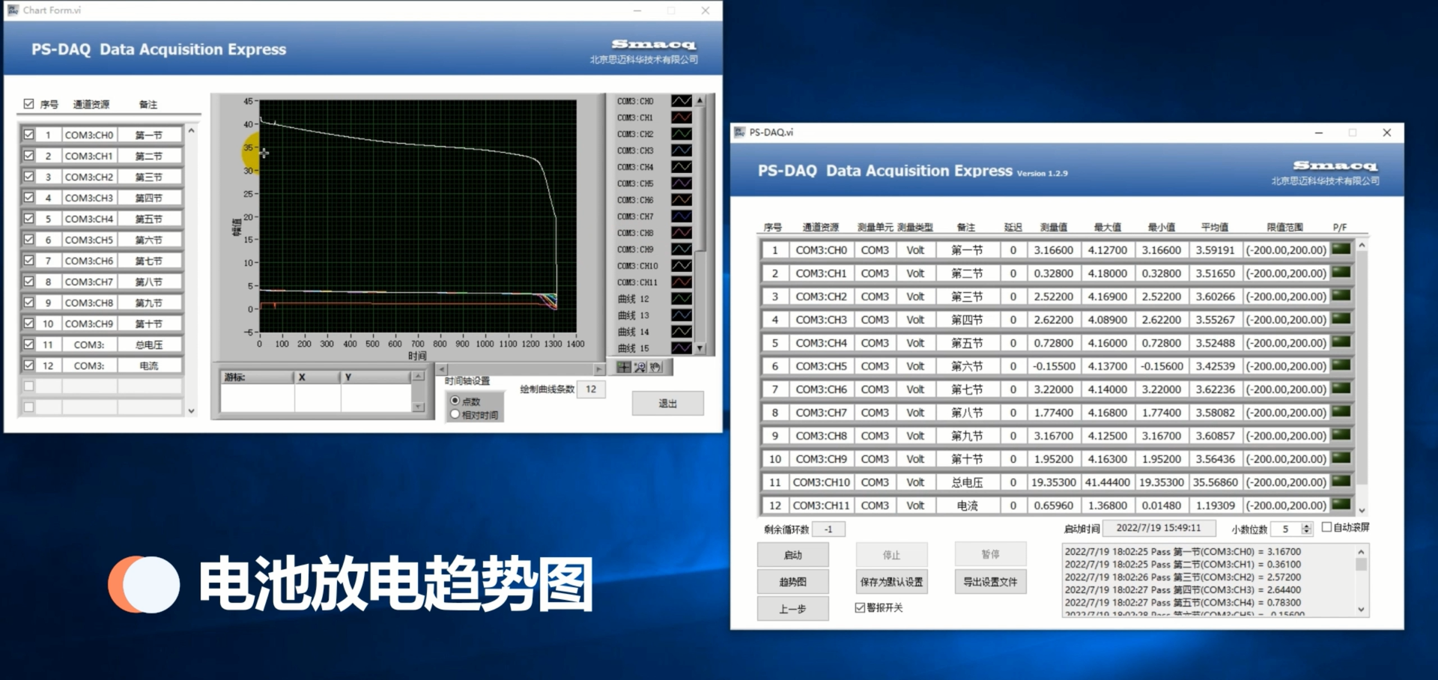
Task: Click the P/F indicator for row 1 COM3:CH0
Action: pos(1341,249)
